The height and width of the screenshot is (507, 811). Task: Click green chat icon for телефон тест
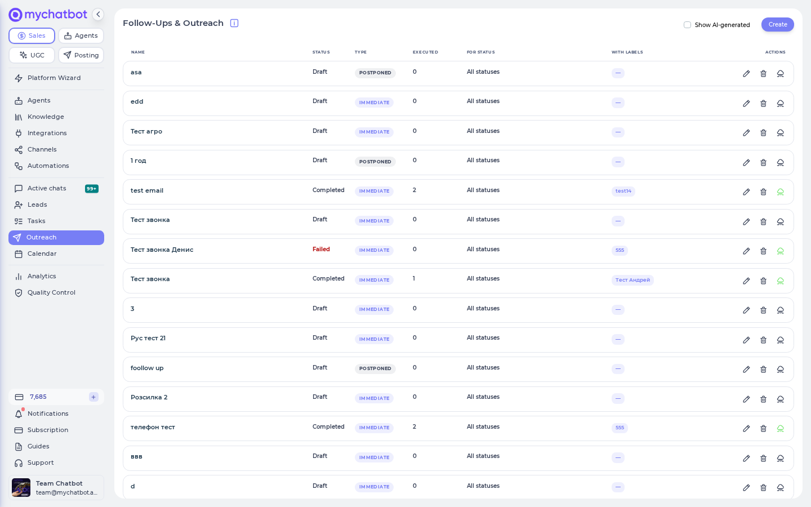coord(781,429)
